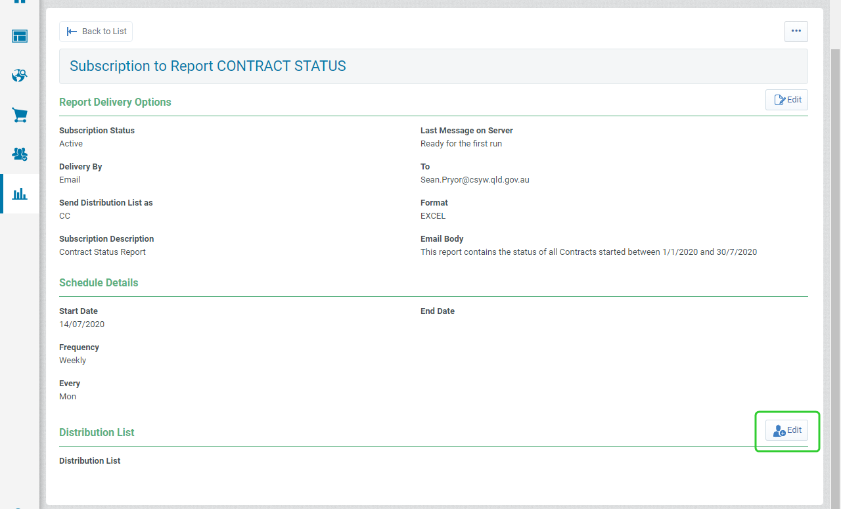Screen dimensions: 841x509
Task: Select the Schedule Details section heading
Action: tap(99, 282)
